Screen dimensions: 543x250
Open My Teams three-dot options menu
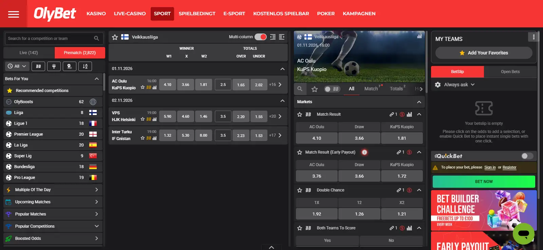533,37
